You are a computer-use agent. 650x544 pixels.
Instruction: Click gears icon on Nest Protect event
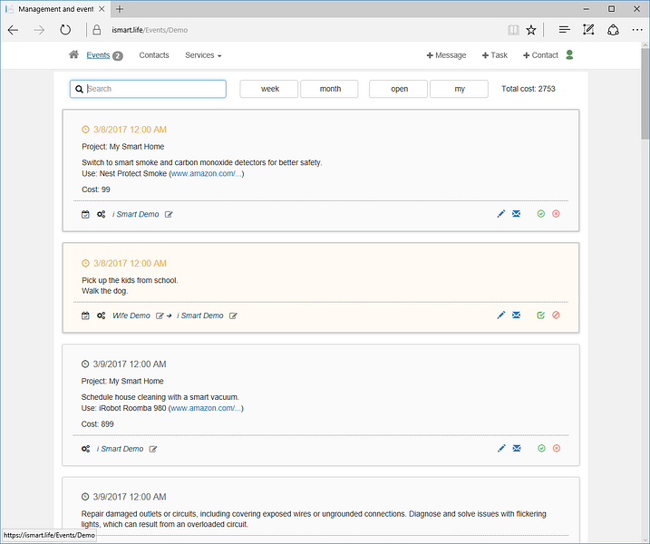[102, 214]
